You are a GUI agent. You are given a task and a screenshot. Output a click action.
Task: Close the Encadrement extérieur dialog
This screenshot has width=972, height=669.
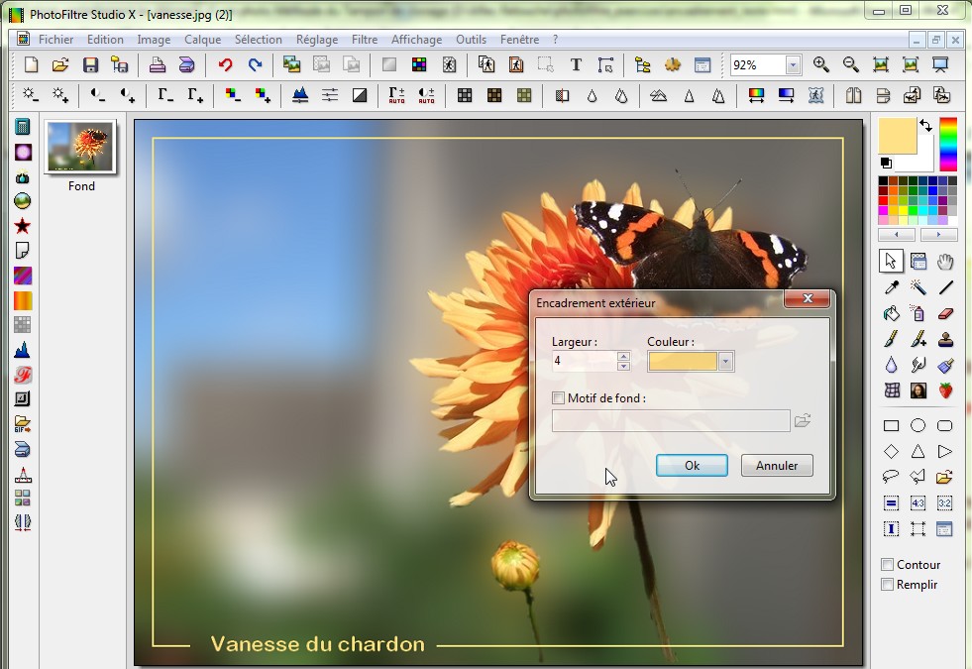pos(808,299)
